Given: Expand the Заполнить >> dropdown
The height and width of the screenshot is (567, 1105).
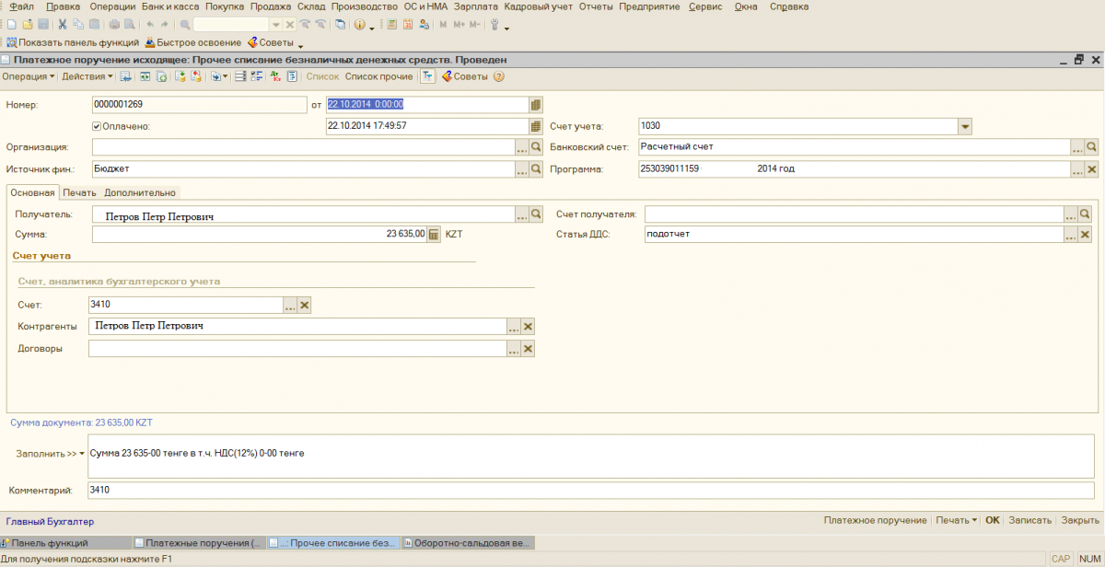Looking at the screenshot, I should point(50,454).
